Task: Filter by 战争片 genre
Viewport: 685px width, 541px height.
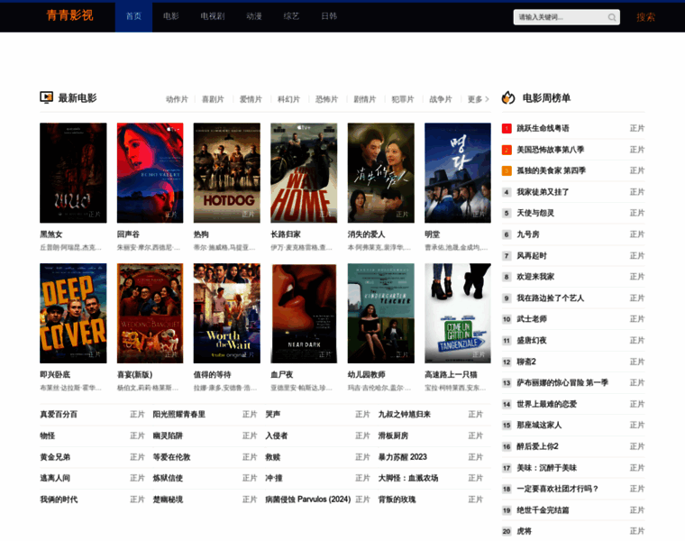Action: pos(441,99)
